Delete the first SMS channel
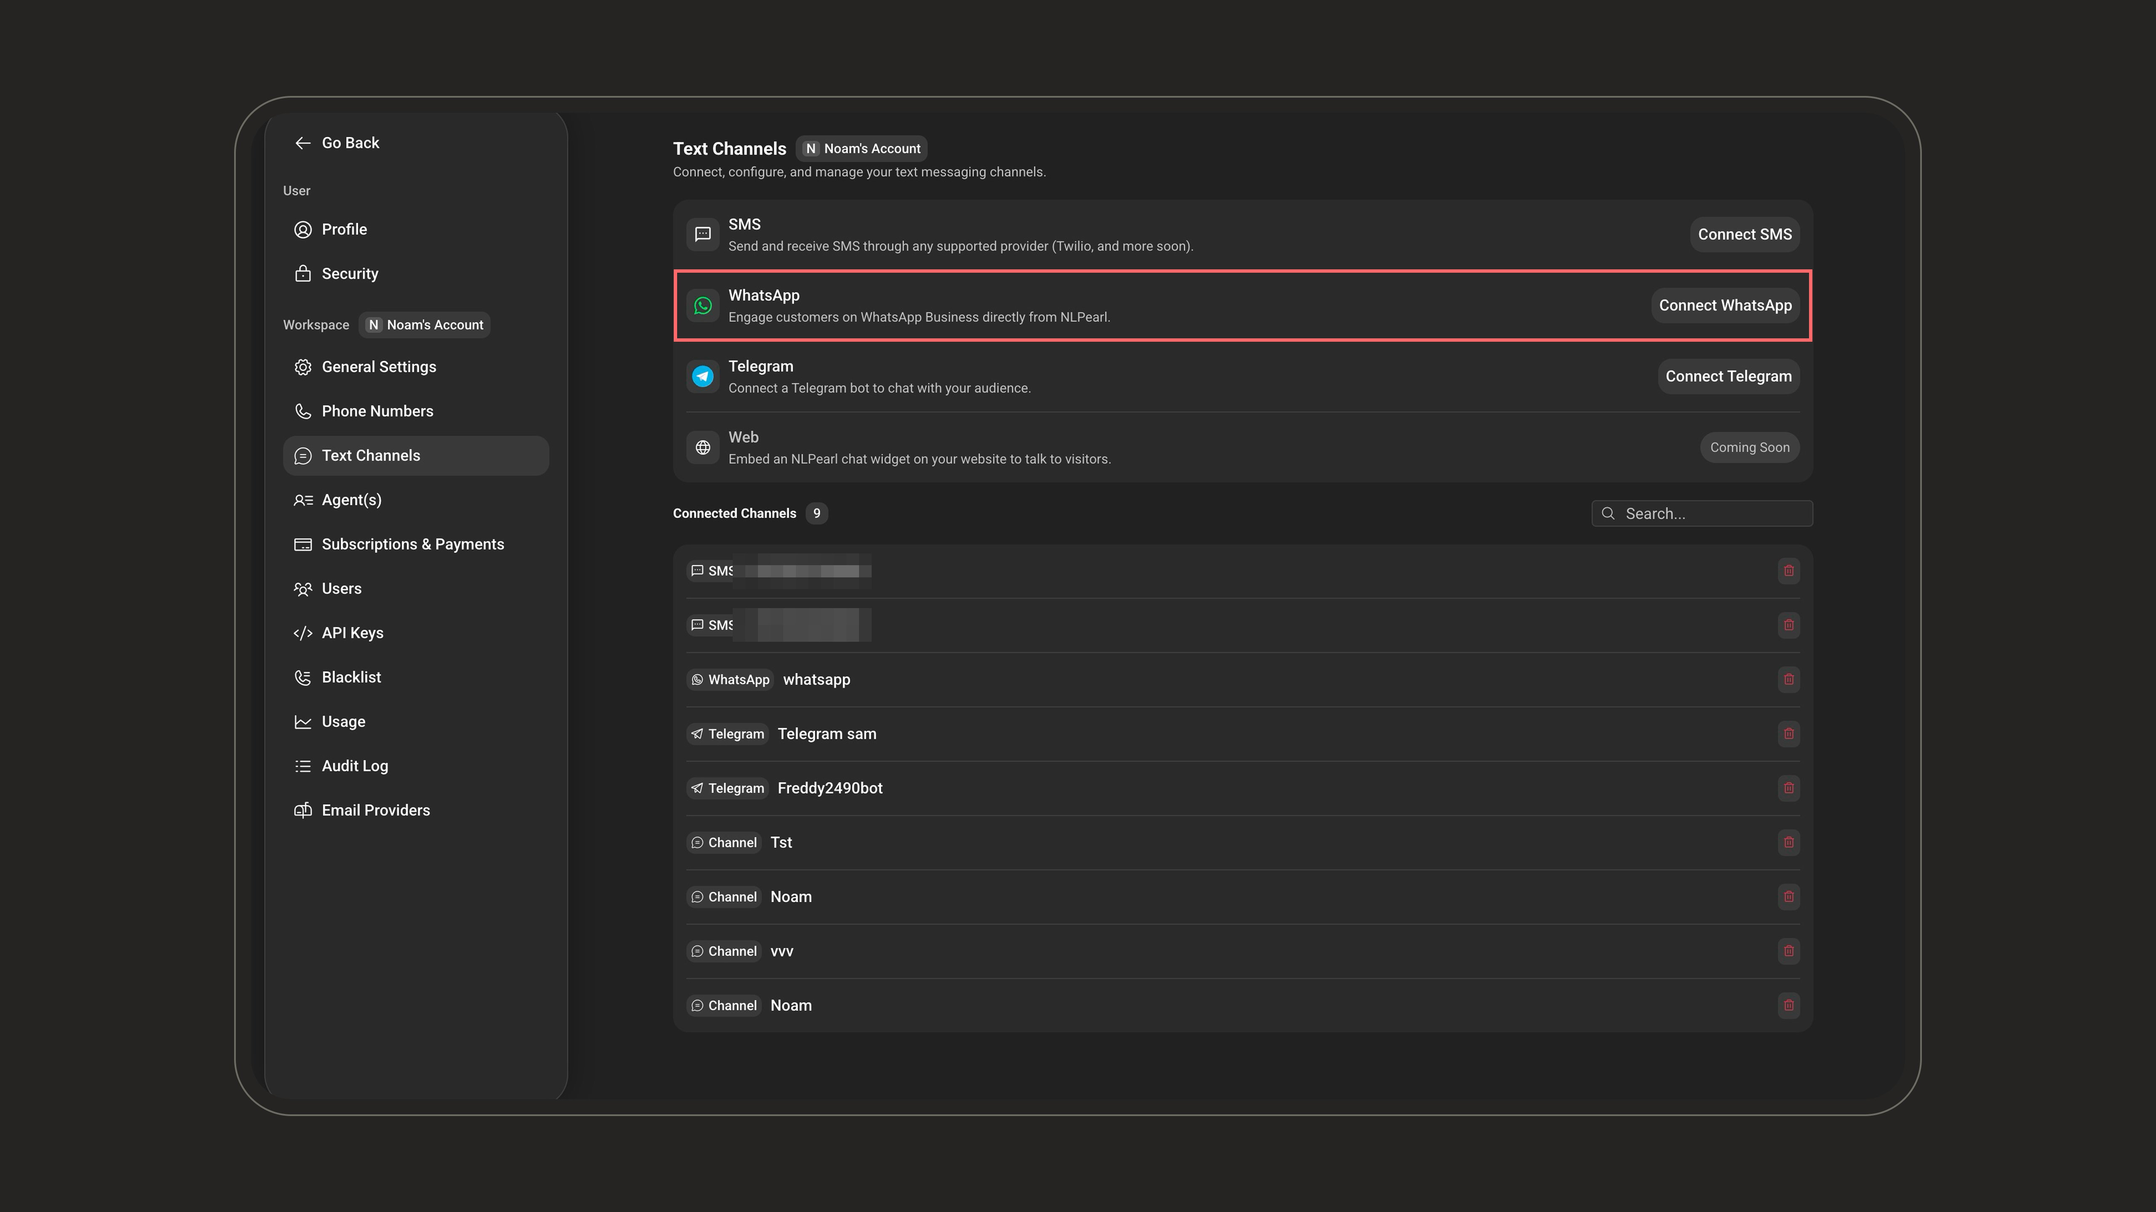 click(1788, 571)
